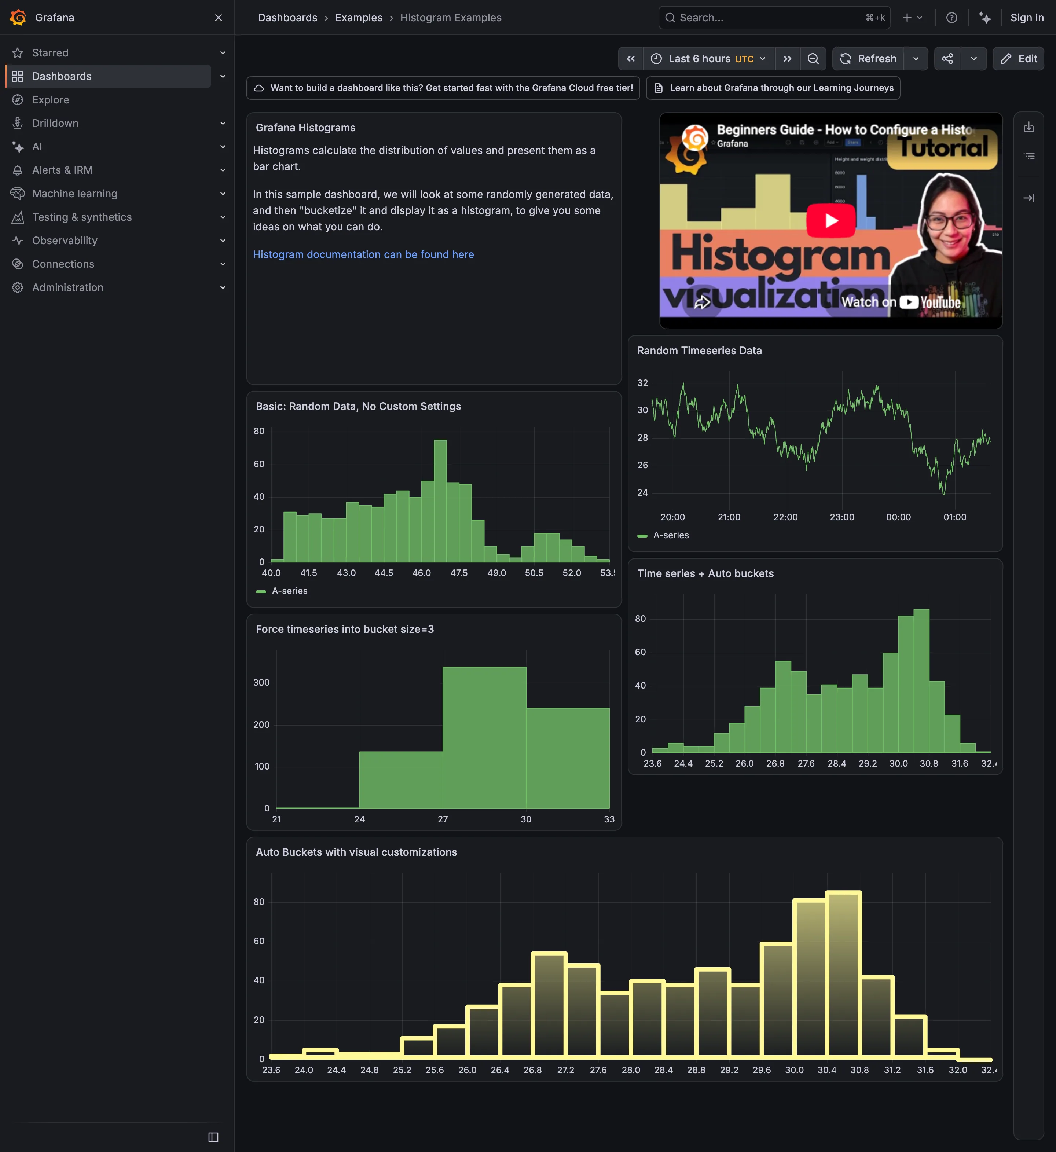
Task: Click the Connections icon in sidebar
Action: 18,263
